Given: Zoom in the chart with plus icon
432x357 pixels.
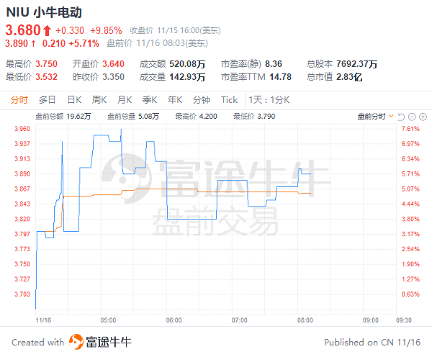Looking at the screenshot, I should 423,117.
